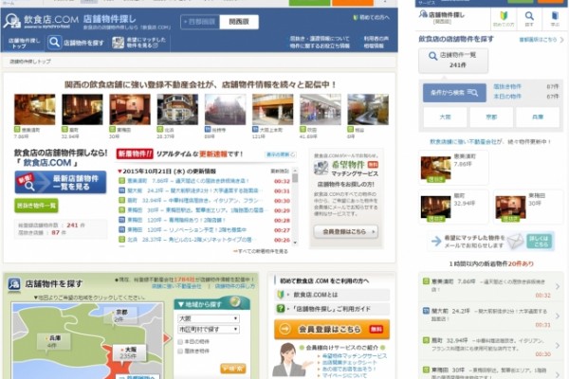This screenshot has width=569, height=379.
Task: Open the 大阪 prefecture dropdown
Action: click(x=209, y=318)
